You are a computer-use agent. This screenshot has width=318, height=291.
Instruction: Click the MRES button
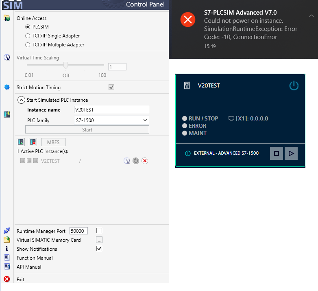53,142
